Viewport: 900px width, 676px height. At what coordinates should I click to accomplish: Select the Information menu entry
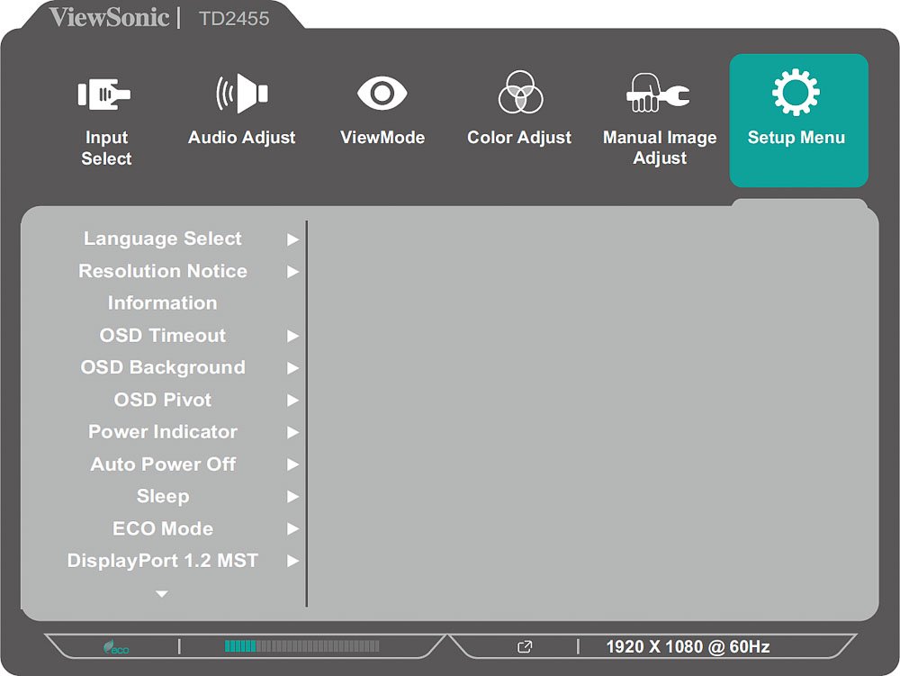[162, 303]
